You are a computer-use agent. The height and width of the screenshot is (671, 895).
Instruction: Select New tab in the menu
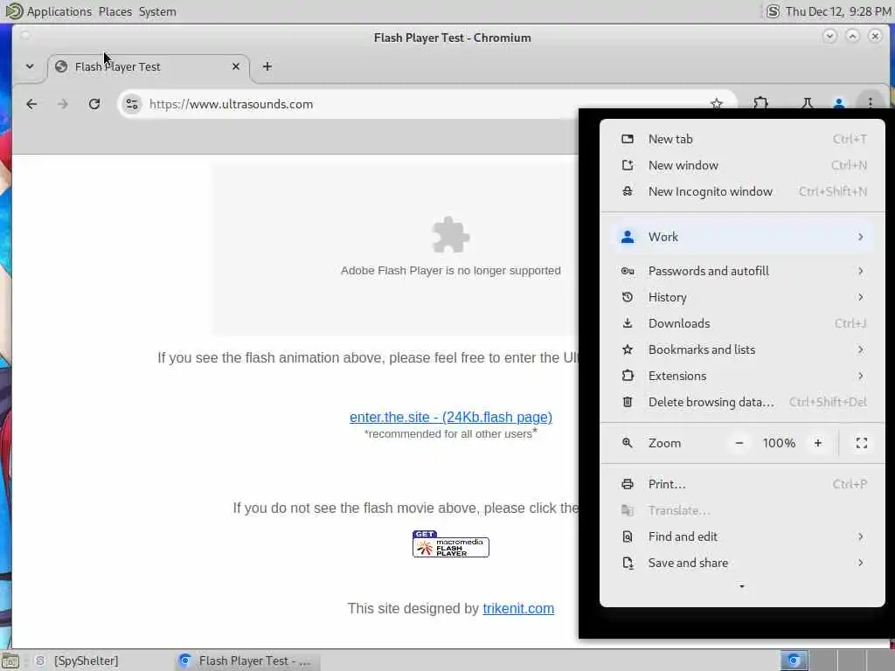[x=742, y=139]
